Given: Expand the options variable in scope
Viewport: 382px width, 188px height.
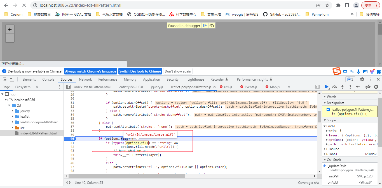Looking at the screenshot, I should coord(327,140).
